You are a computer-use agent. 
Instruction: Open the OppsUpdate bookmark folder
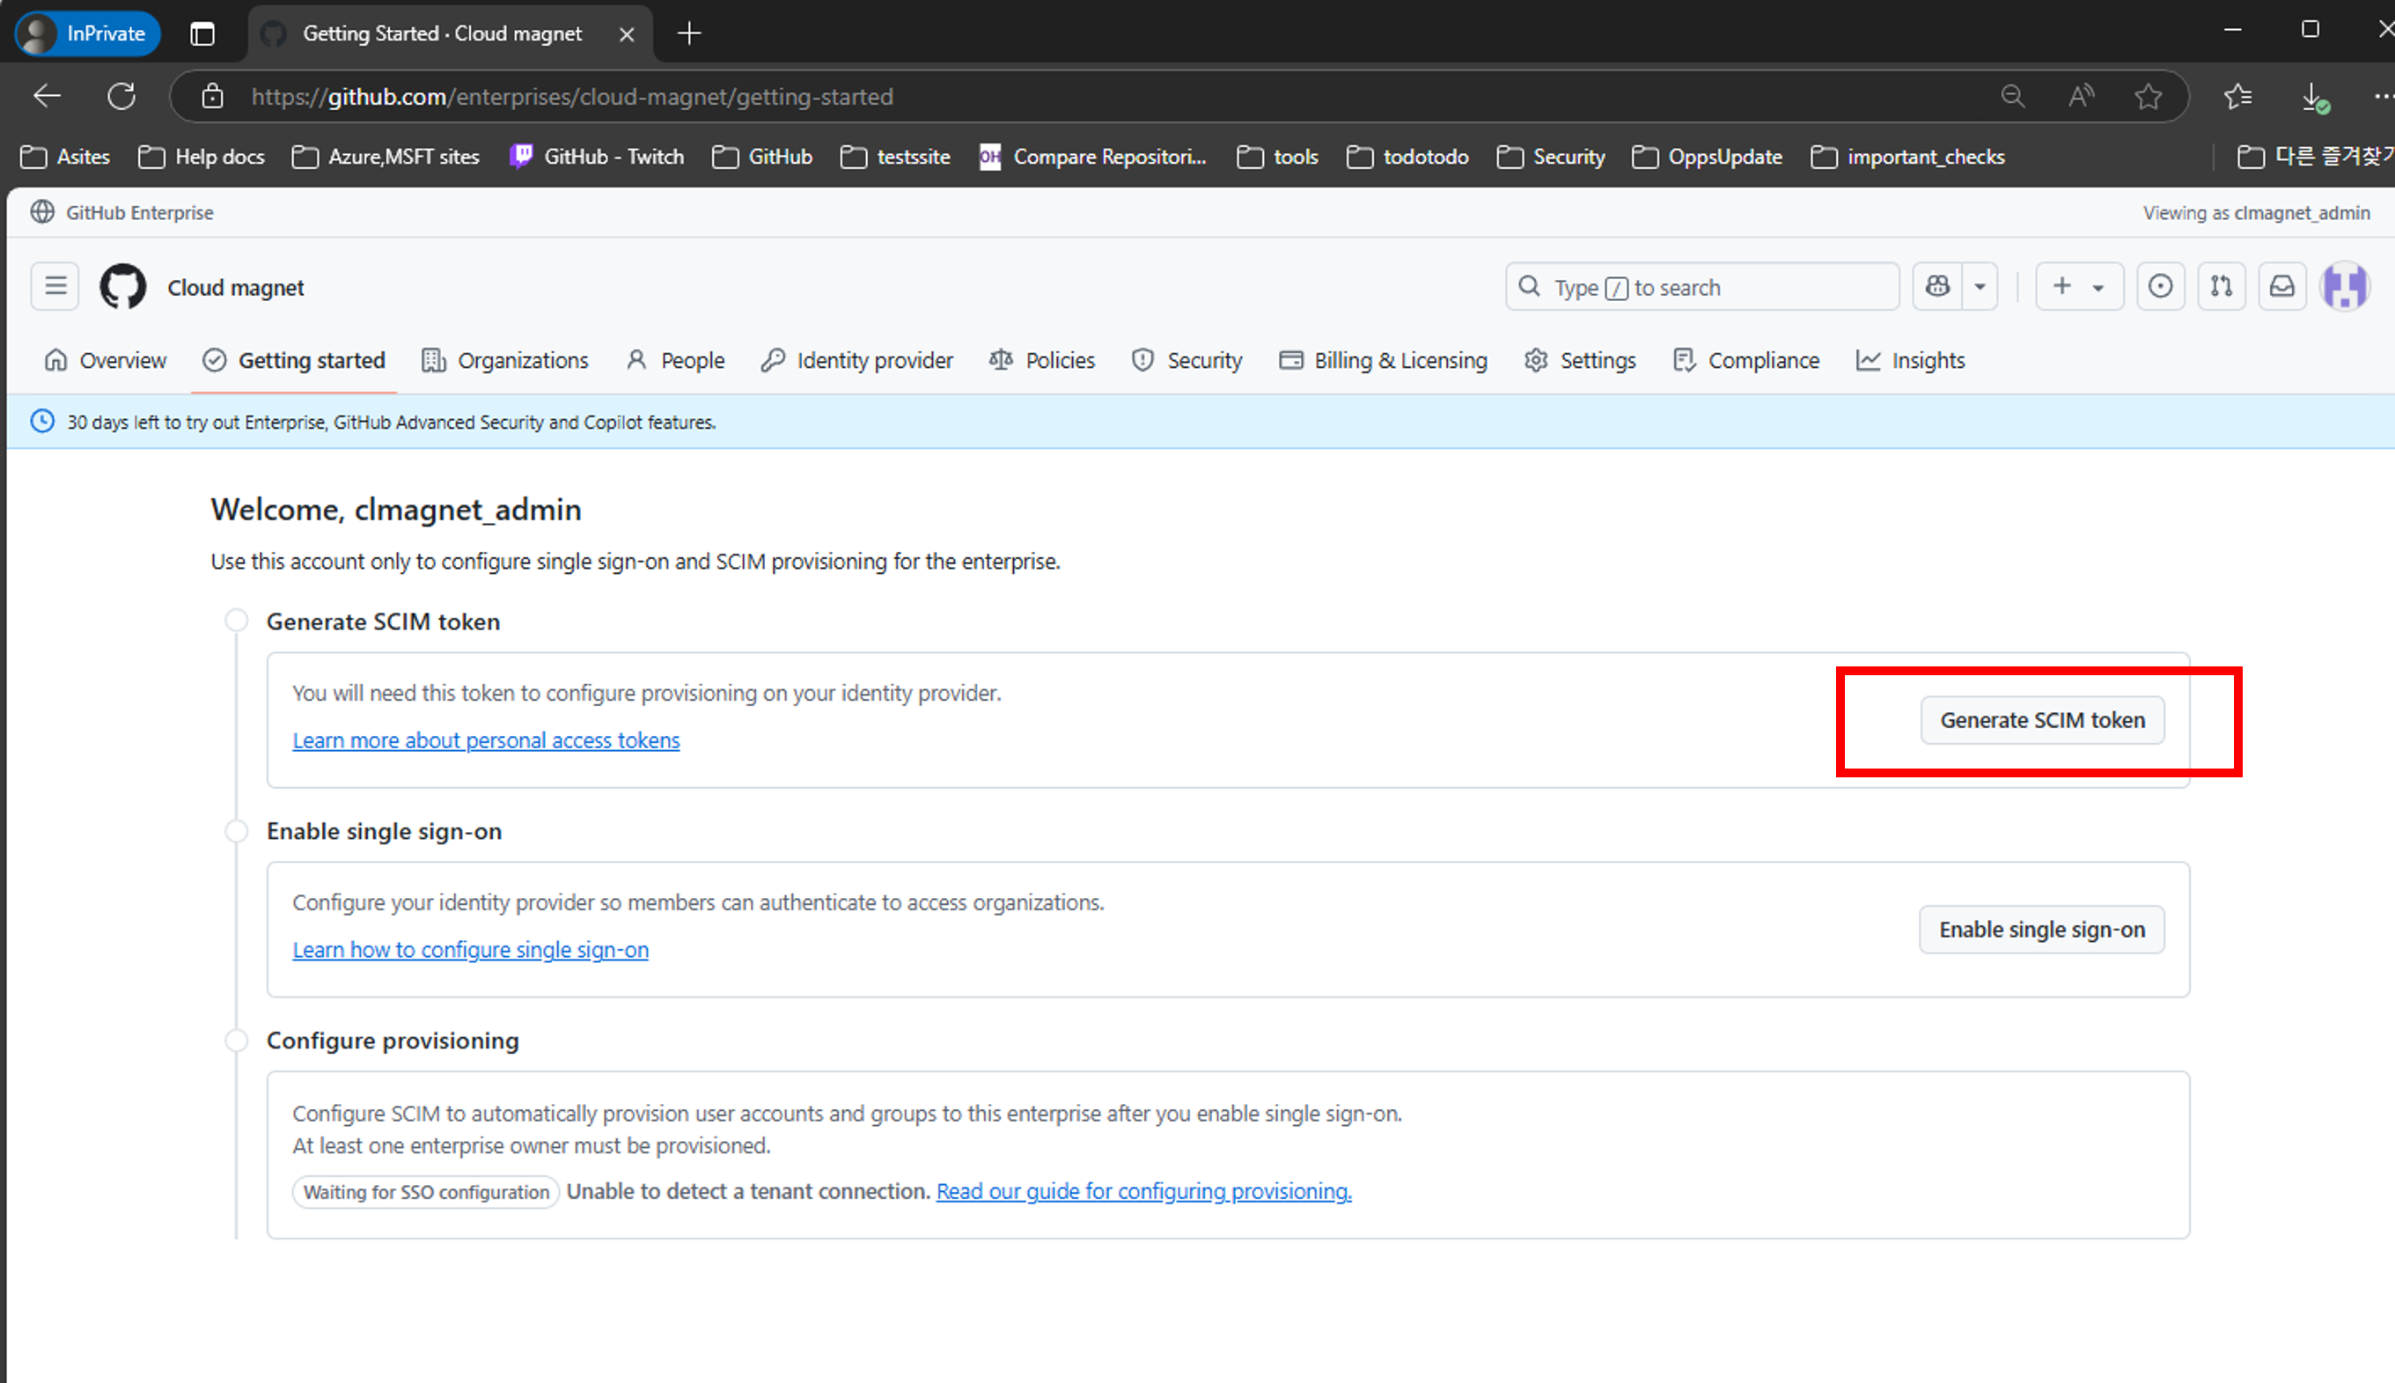1708,157
